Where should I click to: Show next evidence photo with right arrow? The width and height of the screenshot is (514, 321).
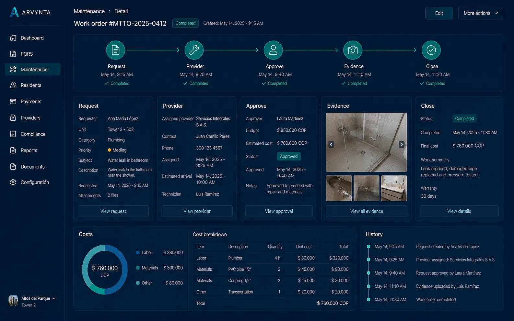click(402, 145)
